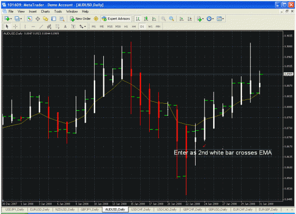Open the Profiles dropdown
Screen dimensions: 296x214
tap(18, 18)
